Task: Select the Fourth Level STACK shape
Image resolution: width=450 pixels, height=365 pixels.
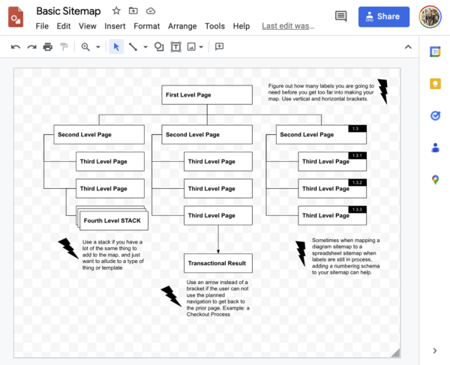Action: point(114,220)
